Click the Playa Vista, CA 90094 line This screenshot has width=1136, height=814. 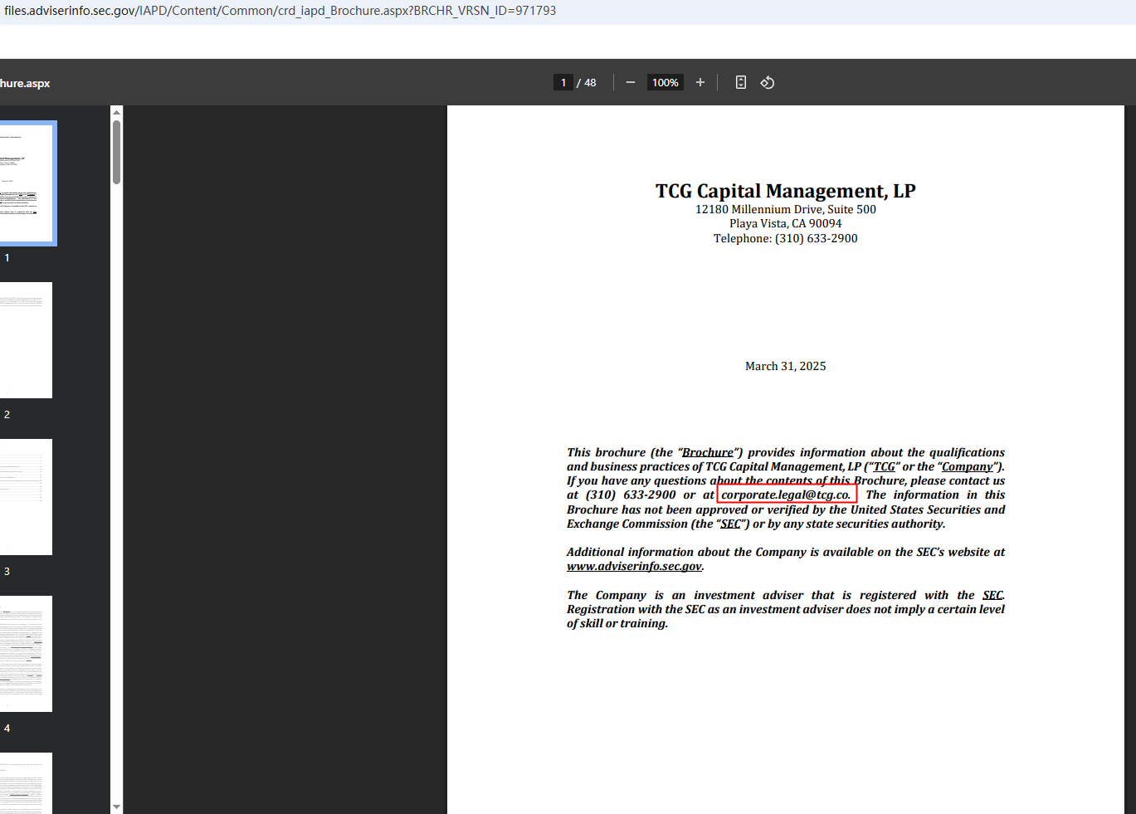[x=786, y=223]
